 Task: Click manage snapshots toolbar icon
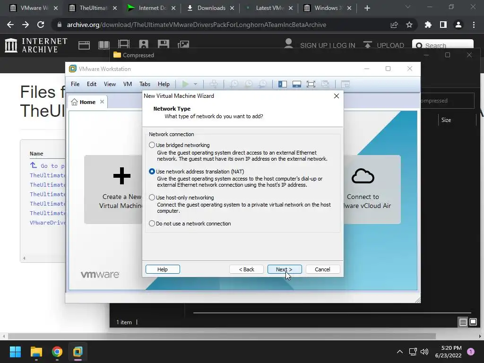[x=263, y=84]
